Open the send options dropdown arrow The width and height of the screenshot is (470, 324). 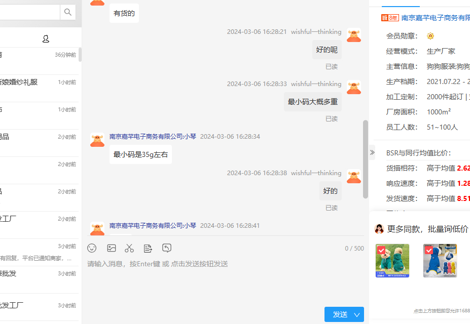357,314
